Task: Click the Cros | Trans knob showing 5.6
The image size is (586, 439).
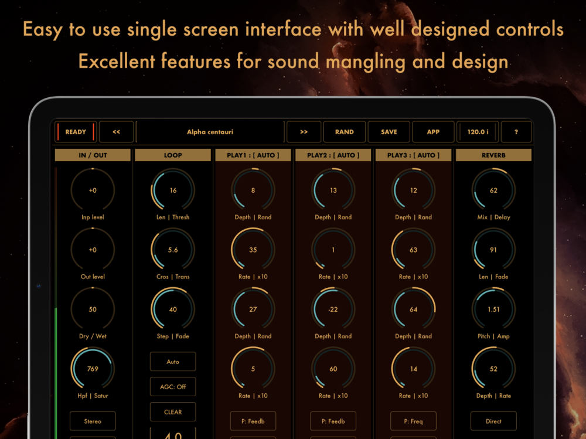Action: [173, 250]
